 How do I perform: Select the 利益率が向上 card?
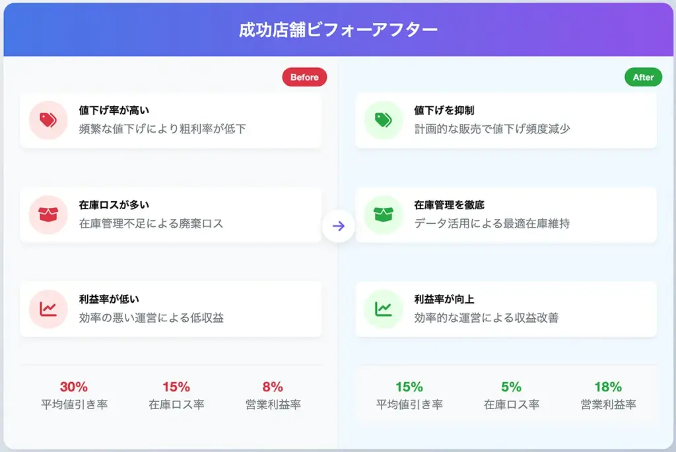[x=506, y=309]
